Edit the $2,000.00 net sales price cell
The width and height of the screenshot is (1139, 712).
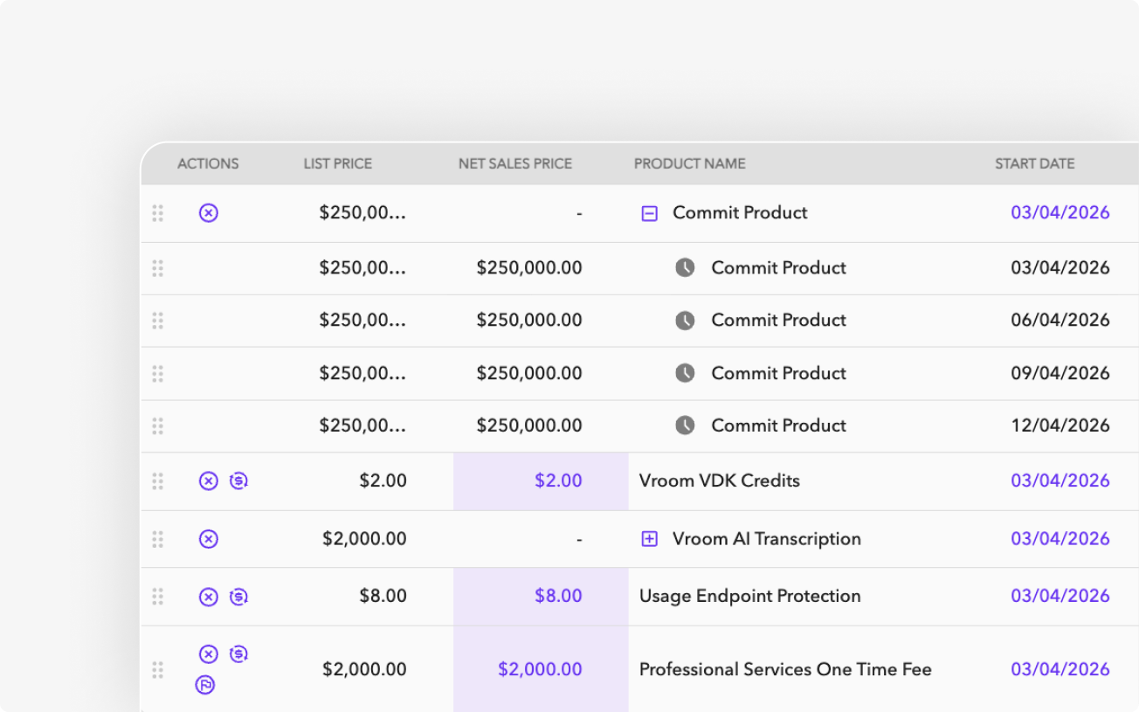(541, 669)
